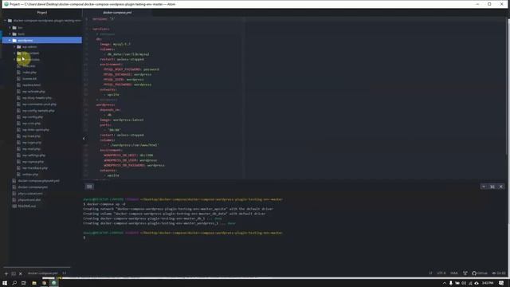Screen dimensions: 510x287
Task: Open wp-login.php file
Action: coord(32,143)
